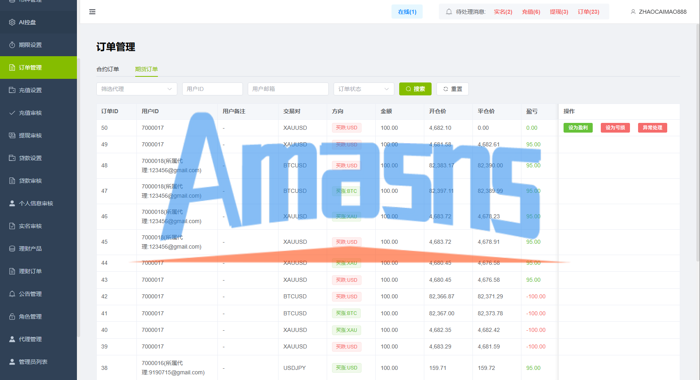Switch to the 合约订单 tab
Screen dimensions: 700x380
pos(108,69)
